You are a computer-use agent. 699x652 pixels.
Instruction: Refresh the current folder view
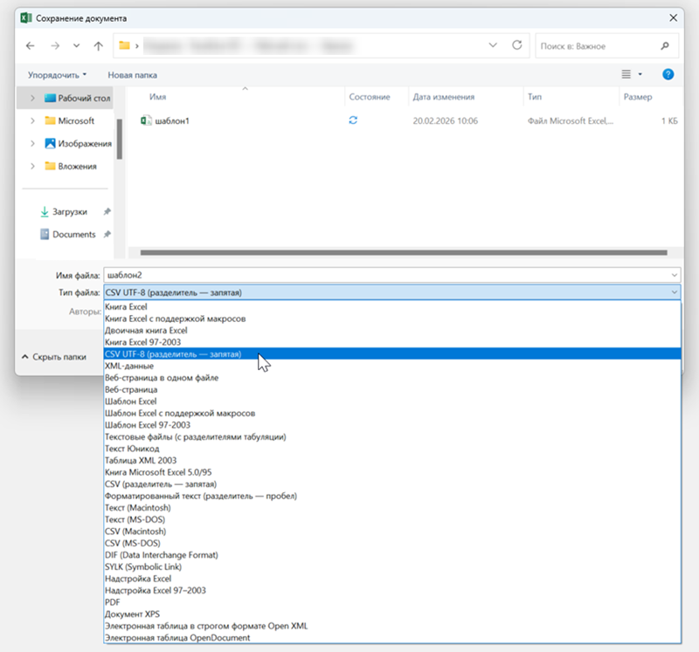click(x=516, y=45)
